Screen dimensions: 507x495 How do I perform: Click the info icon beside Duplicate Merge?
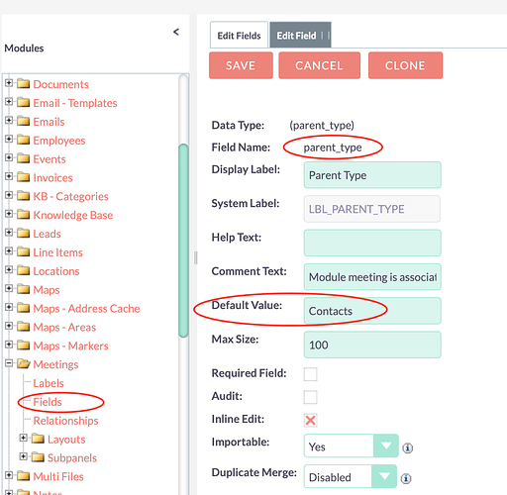[x=406, y=478]
